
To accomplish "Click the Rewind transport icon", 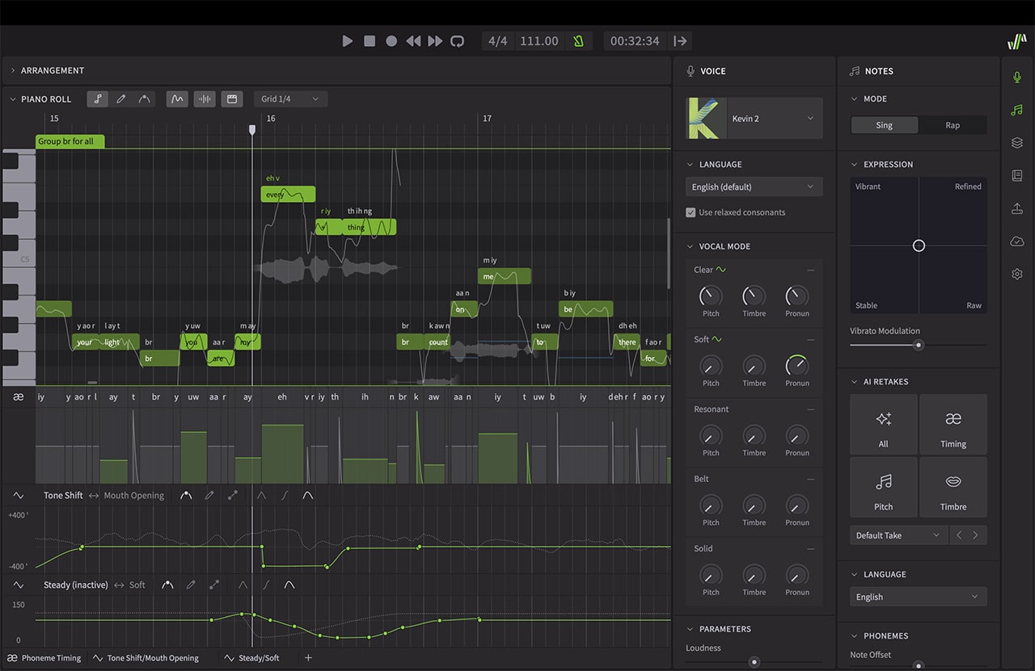I will [413, 41].
